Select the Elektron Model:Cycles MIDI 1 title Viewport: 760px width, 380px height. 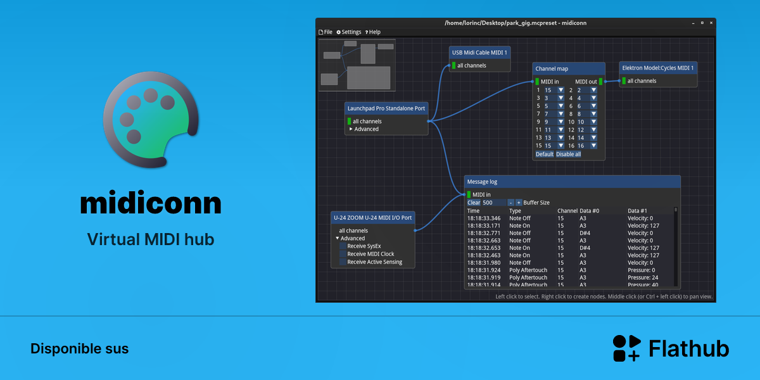tap(659, 68)
